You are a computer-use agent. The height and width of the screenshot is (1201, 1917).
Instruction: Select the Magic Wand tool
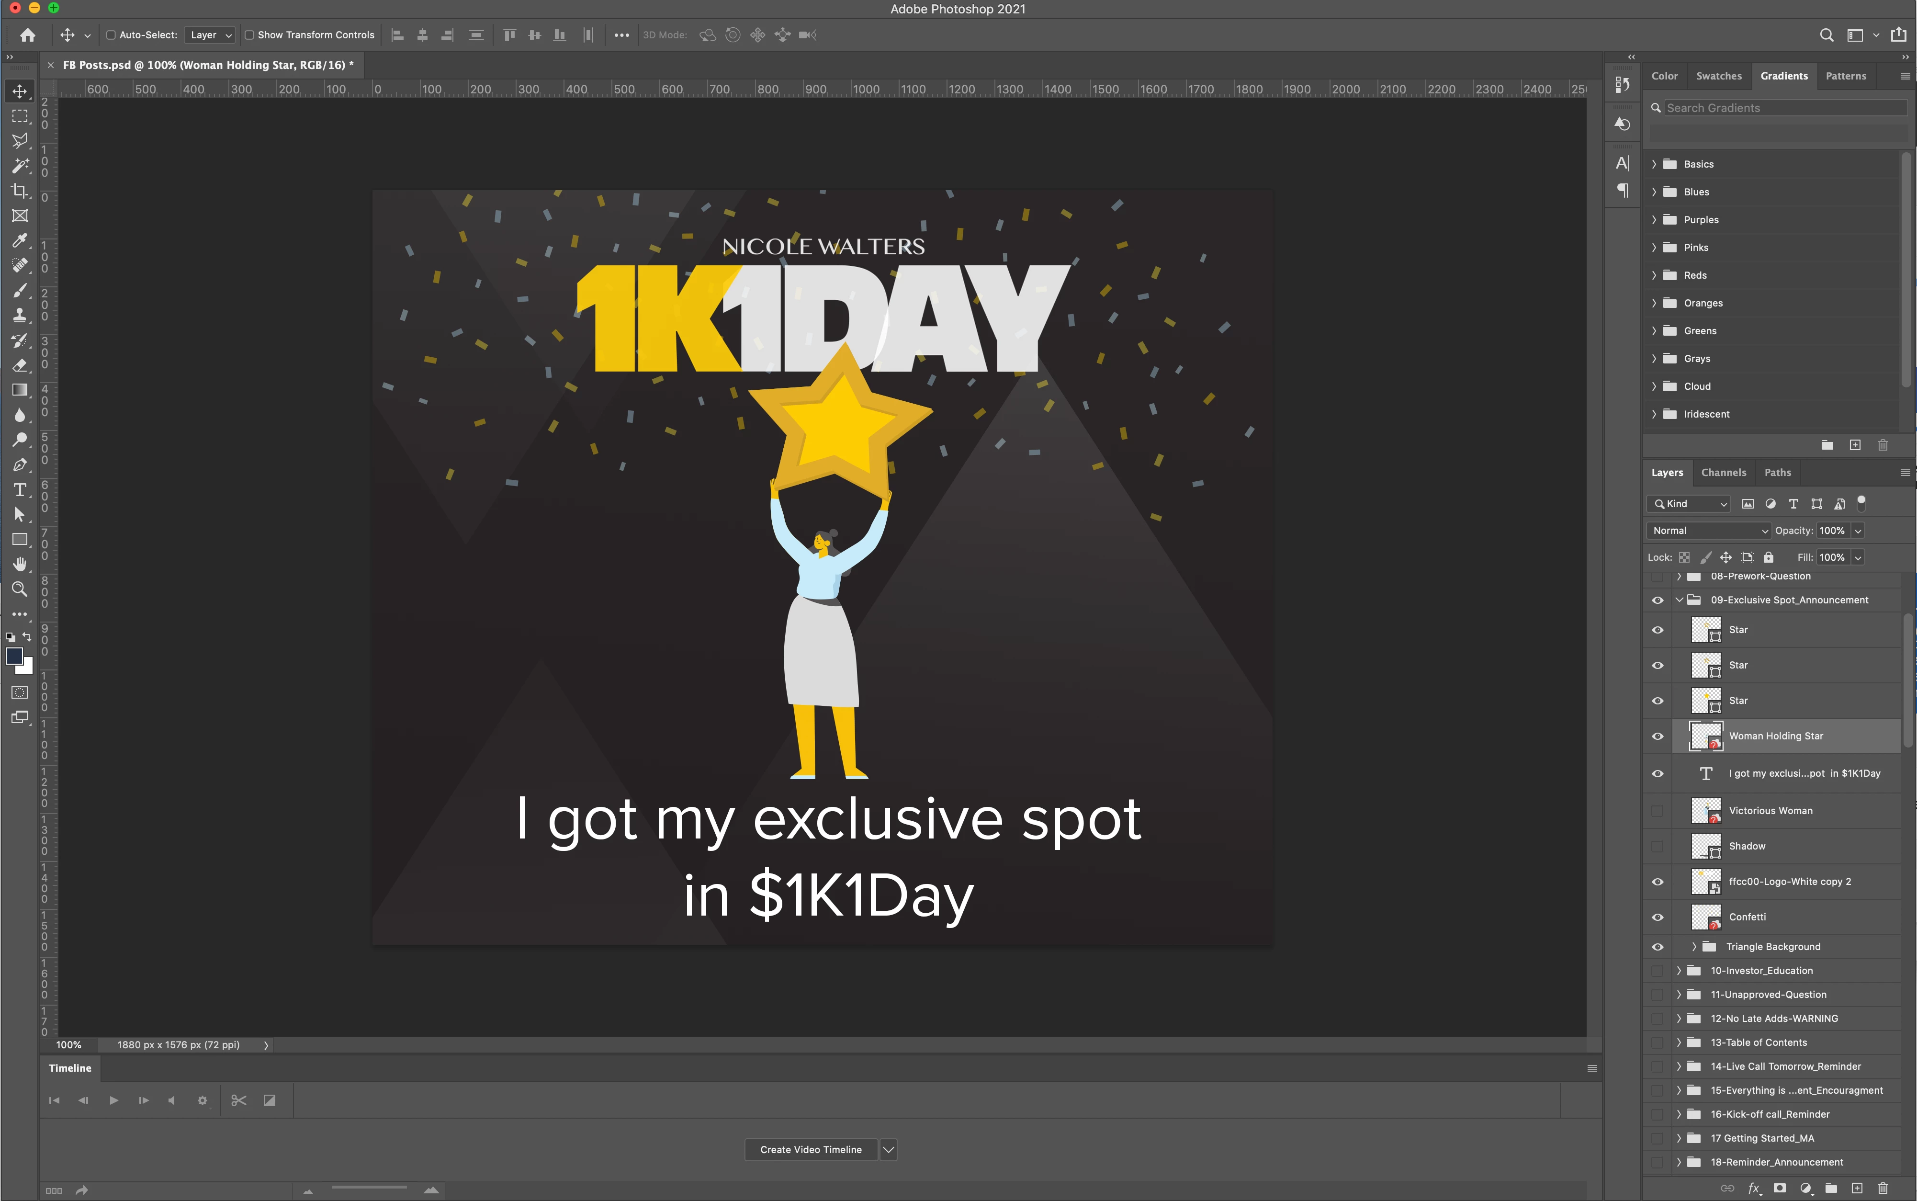(20, 166)
